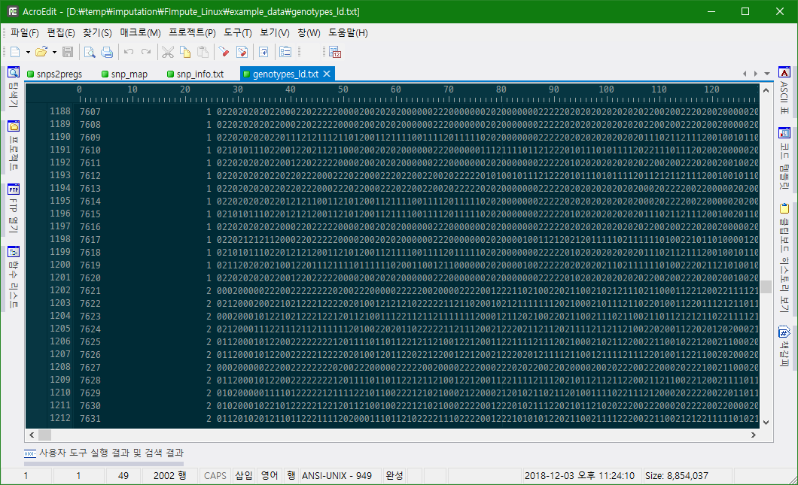The width and height of the screenshot is (798, 485).
Task: Open the FTP 열기 sidebar panel
Action: pos(14,208)
